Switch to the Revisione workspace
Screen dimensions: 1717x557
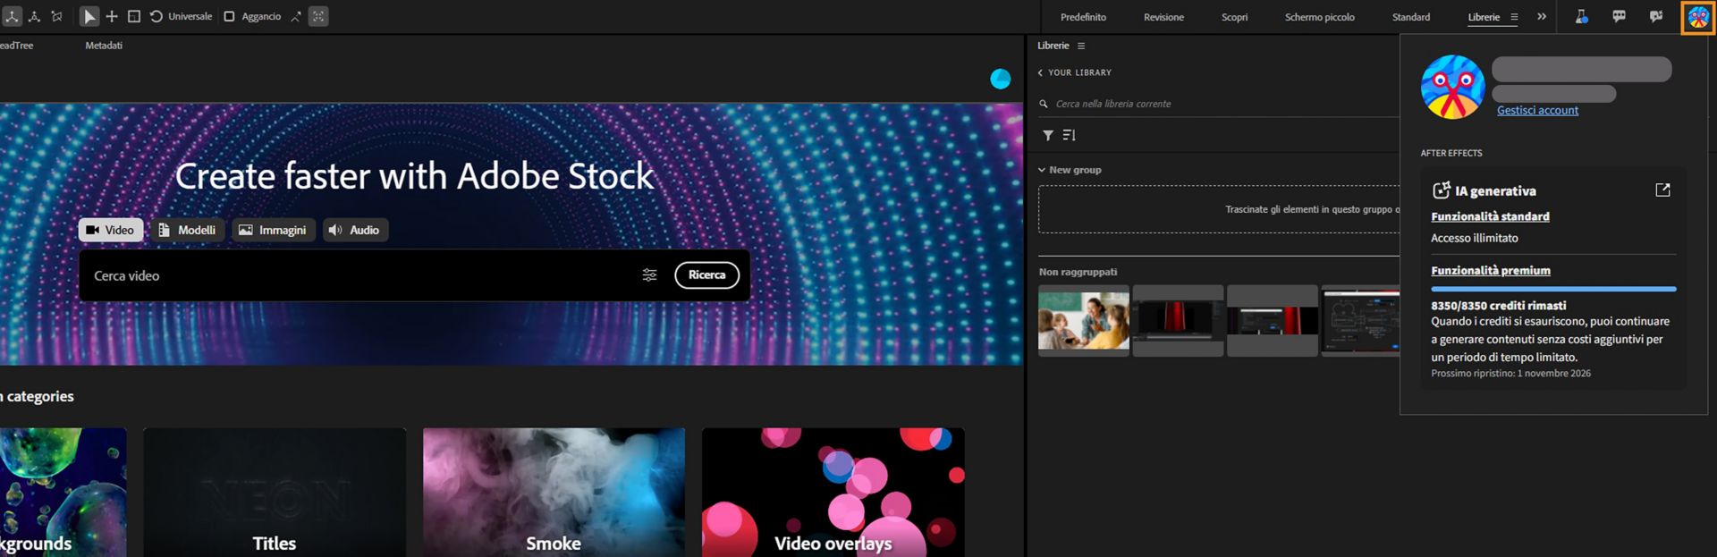tap(1163, 17)
